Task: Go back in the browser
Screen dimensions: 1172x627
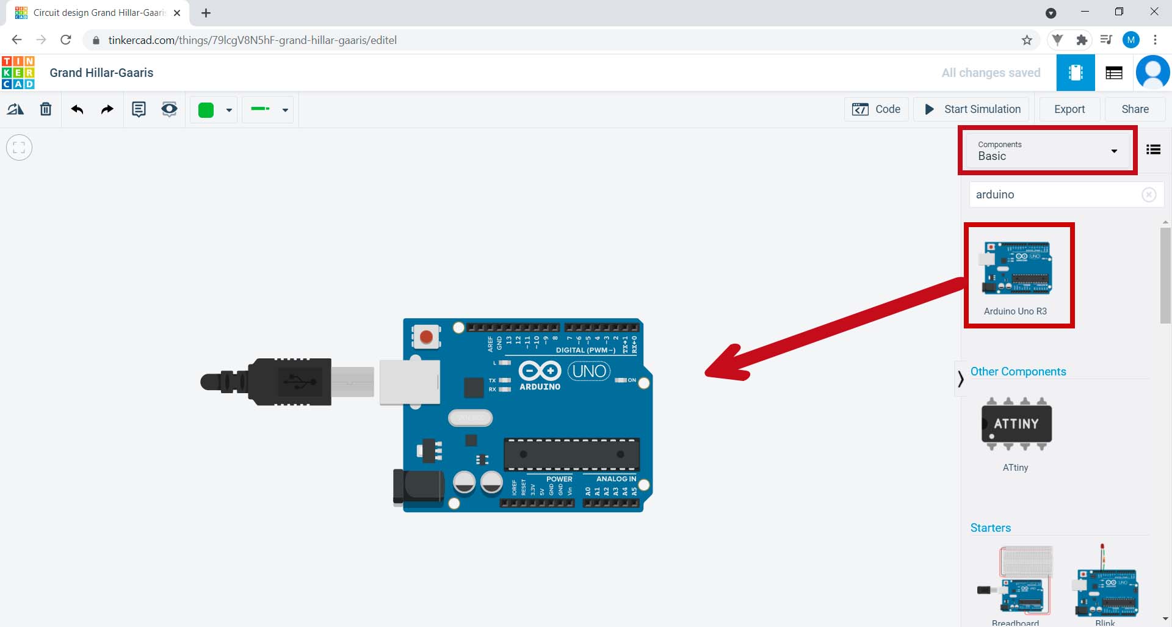Action: coord(16,40)
